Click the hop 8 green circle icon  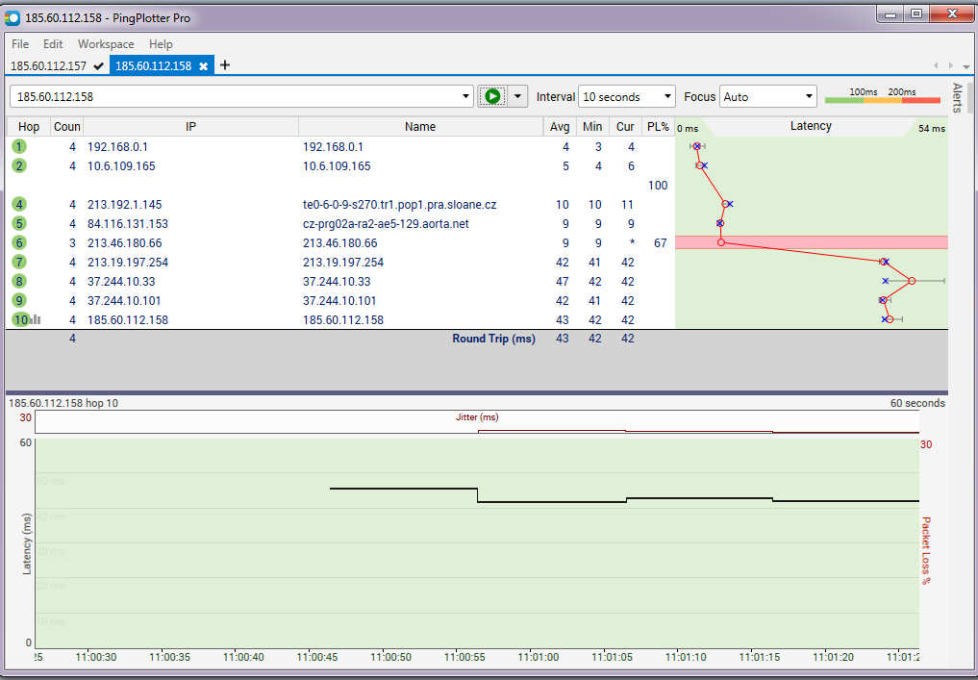point(19,281)
